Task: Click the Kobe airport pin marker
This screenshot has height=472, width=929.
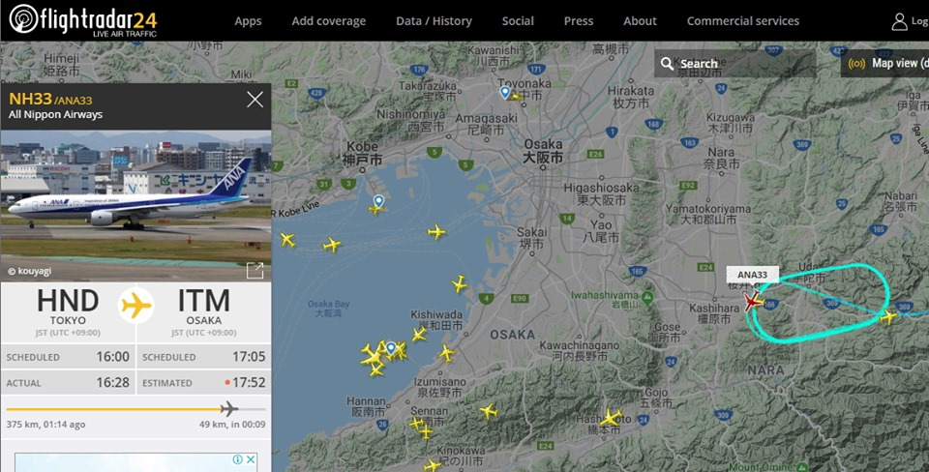Action: click(x=378, y=201)
